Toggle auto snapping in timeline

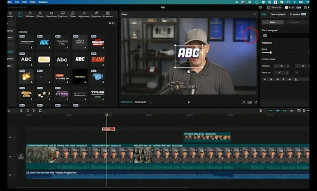click(277, 111)
